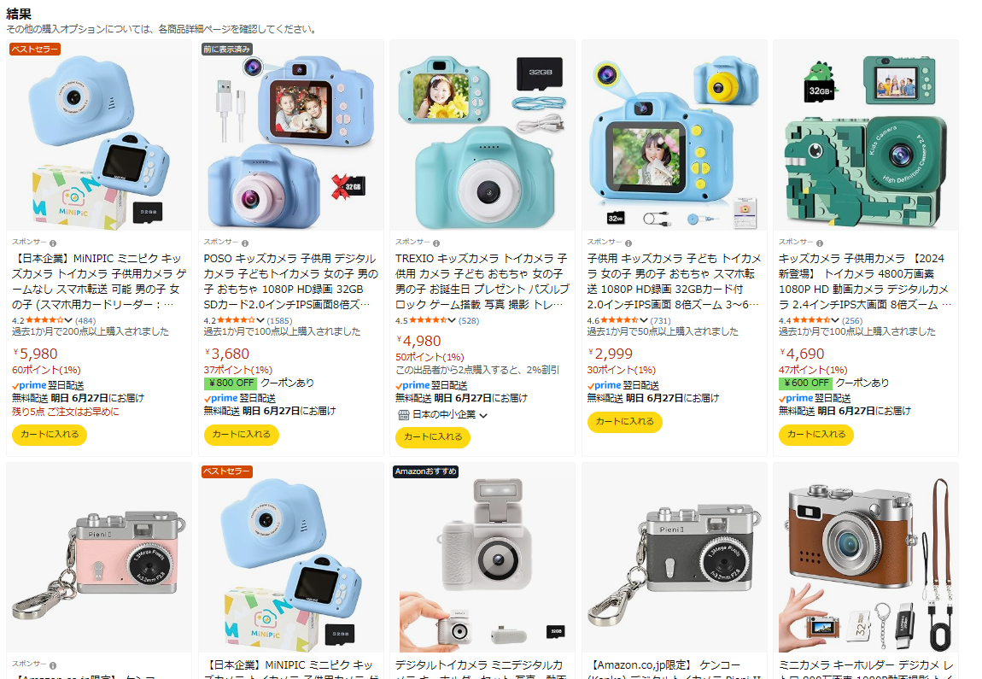982x679 pixels.
Task: Click sponsor info icon on MiNIPIC listing
Action: pyautogui.click(x=53, y=243)
